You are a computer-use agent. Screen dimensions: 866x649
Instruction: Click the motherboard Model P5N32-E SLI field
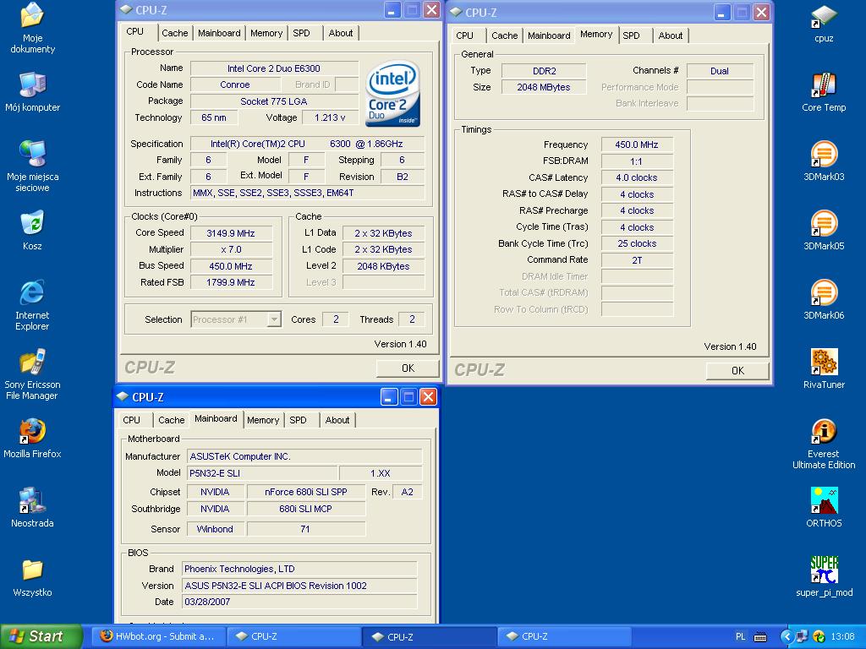coord(262,473)
